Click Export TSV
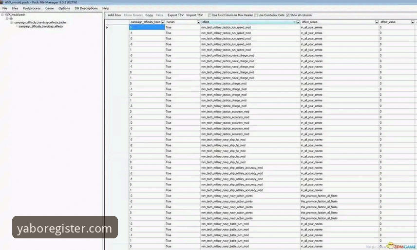This screenshot has height=250, width=417. [175, 15]
